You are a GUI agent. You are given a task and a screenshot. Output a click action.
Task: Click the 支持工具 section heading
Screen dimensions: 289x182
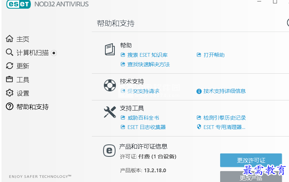point(132,108)
